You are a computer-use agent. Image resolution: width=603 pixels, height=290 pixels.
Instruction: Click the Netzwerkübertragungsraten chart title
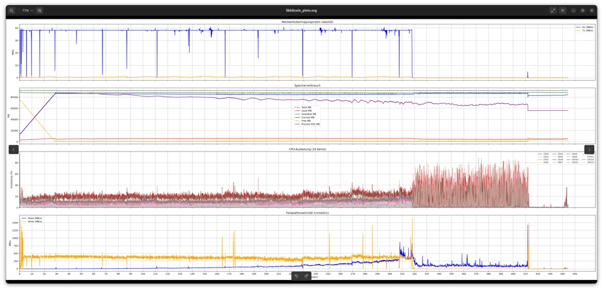pos(307,22)
